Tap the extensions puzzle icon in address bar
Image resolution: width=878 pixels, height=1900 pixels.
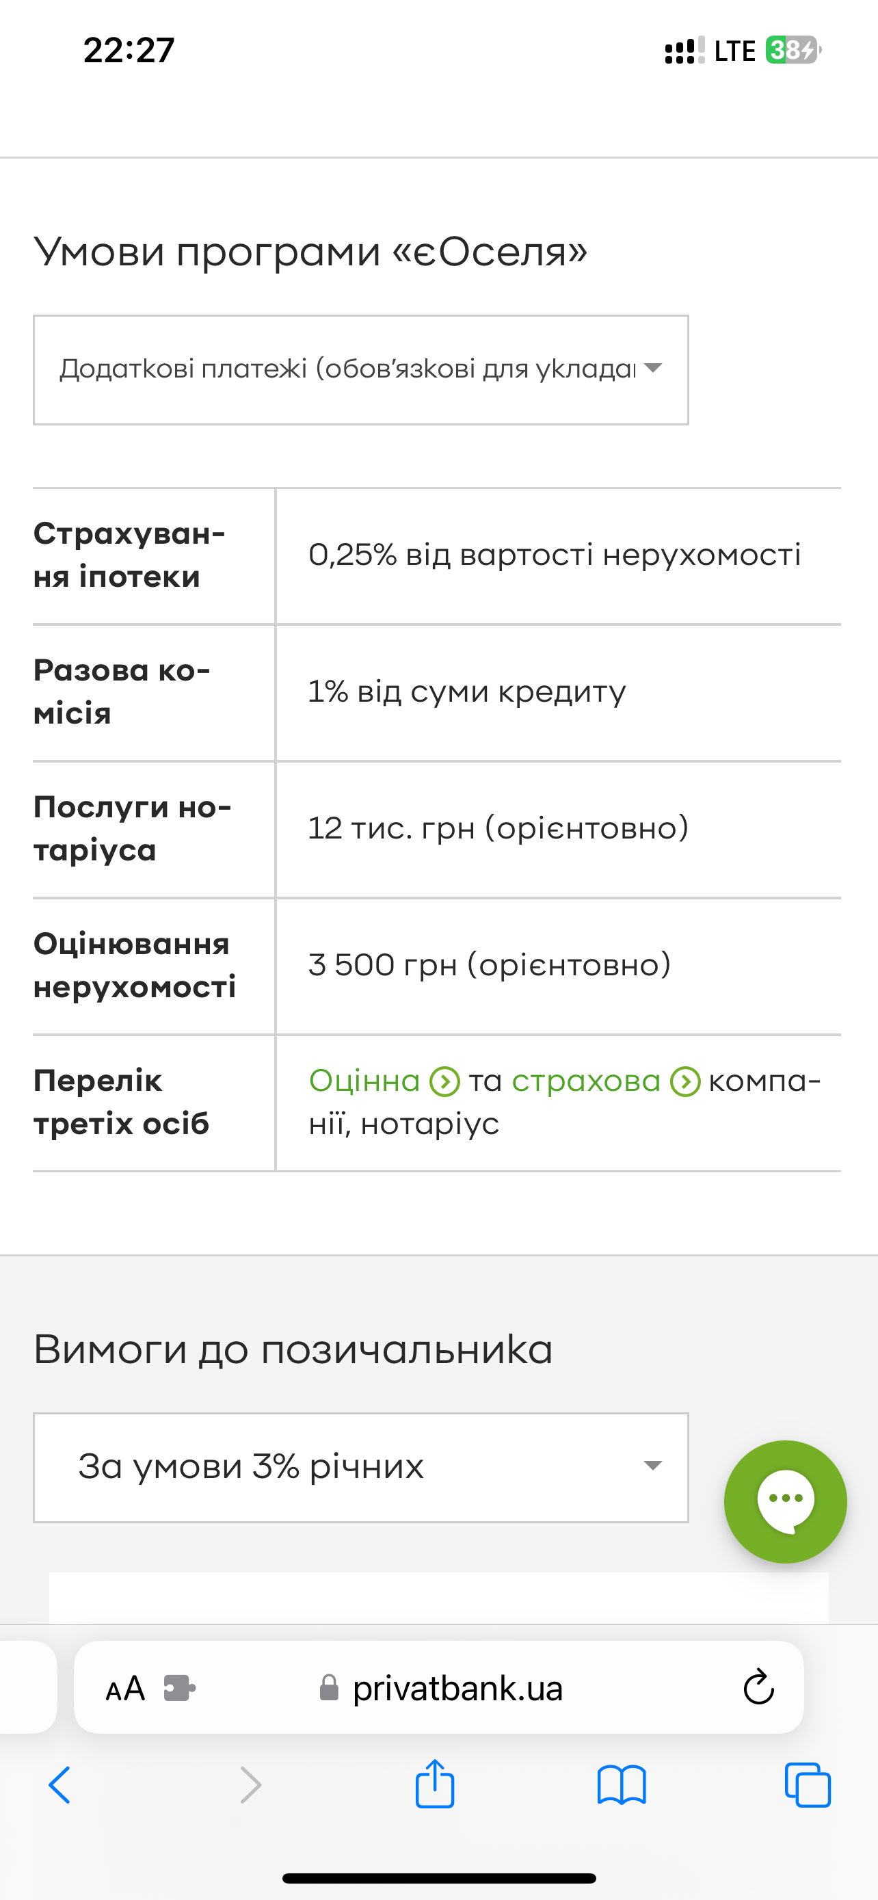coord(179,1688)
